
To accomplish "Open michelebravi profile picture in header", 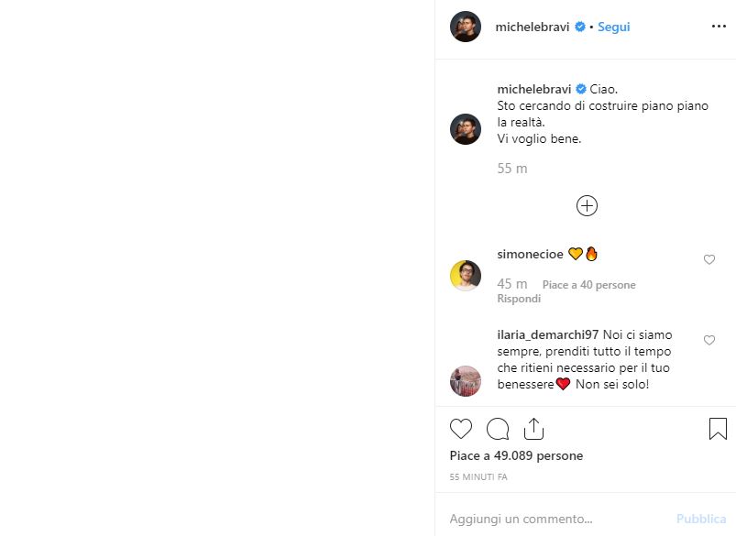I will [466, 27].
